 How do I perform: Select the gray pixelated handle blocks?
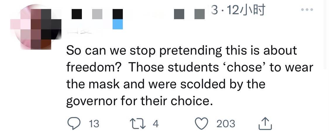coord(189,14)
